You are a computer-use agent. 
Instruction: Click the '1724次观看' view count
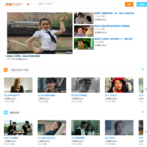(110, 102)
